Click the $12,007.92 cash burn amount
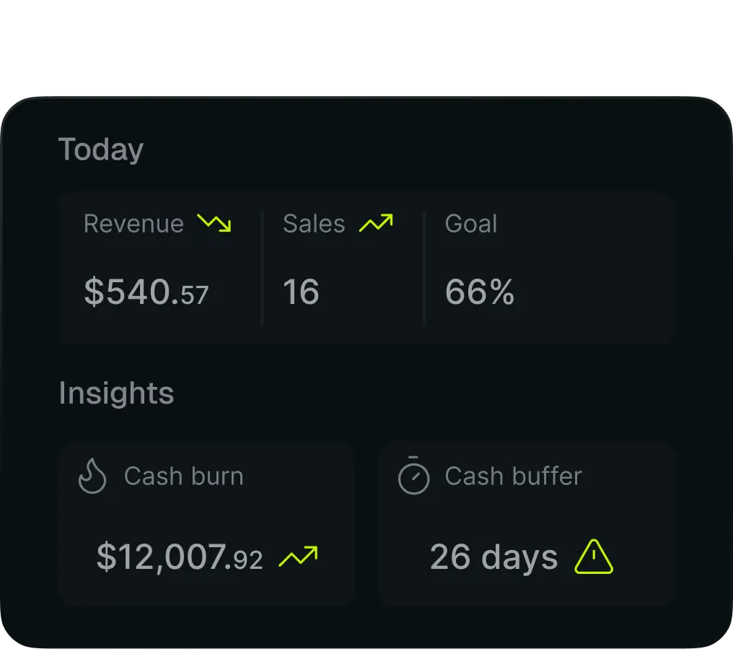Image resolution: width=733 pixels, height=649 pixels. coord(180,557)
